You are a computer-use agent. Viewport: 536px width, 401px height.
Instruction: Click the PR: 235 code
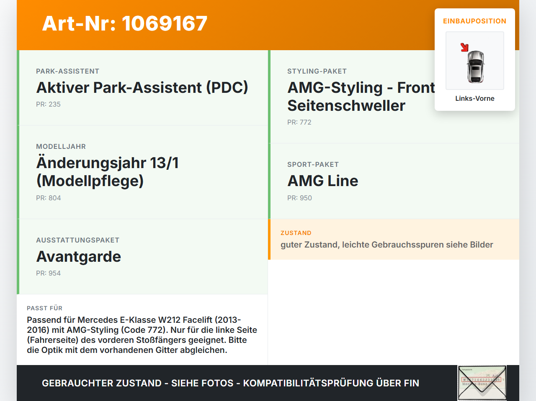click(48, 104)
